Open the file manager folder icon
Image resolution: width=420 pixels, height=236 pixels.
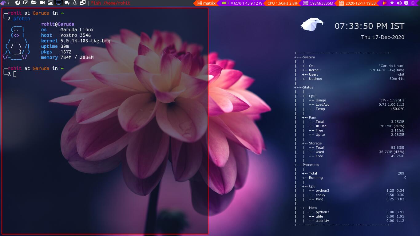point(34,2)
